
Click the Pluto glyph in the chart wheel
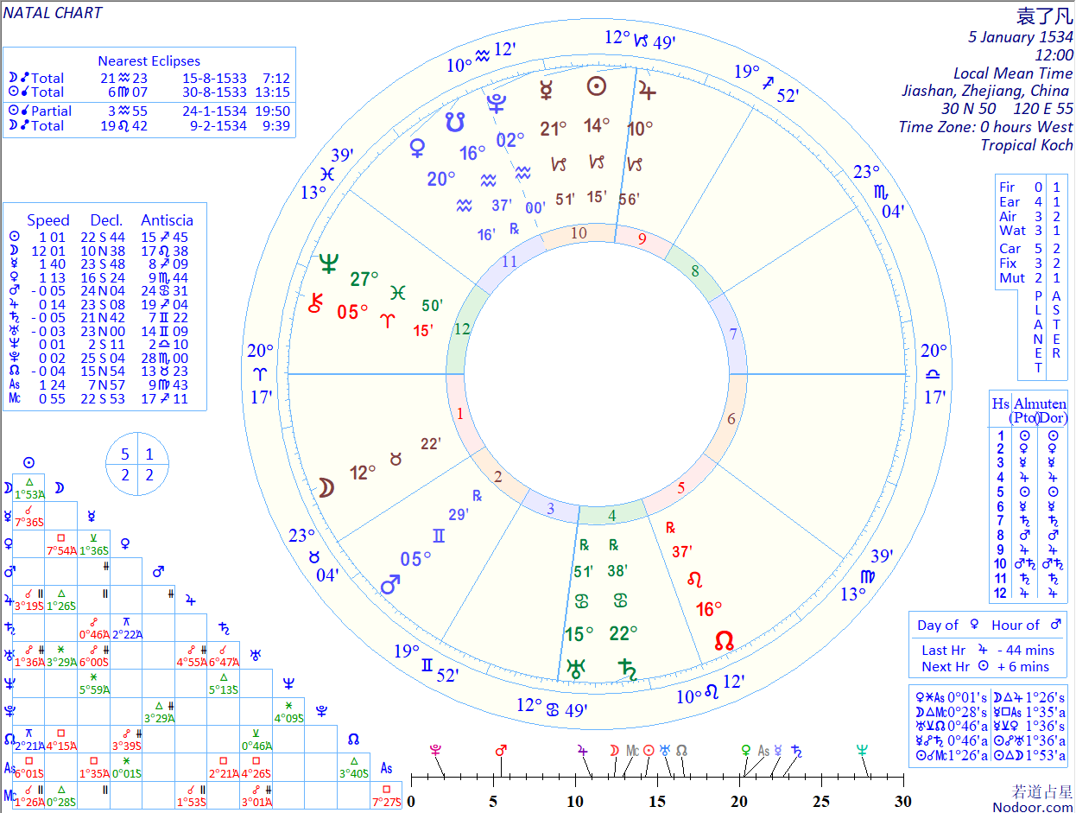coord(497,105)
